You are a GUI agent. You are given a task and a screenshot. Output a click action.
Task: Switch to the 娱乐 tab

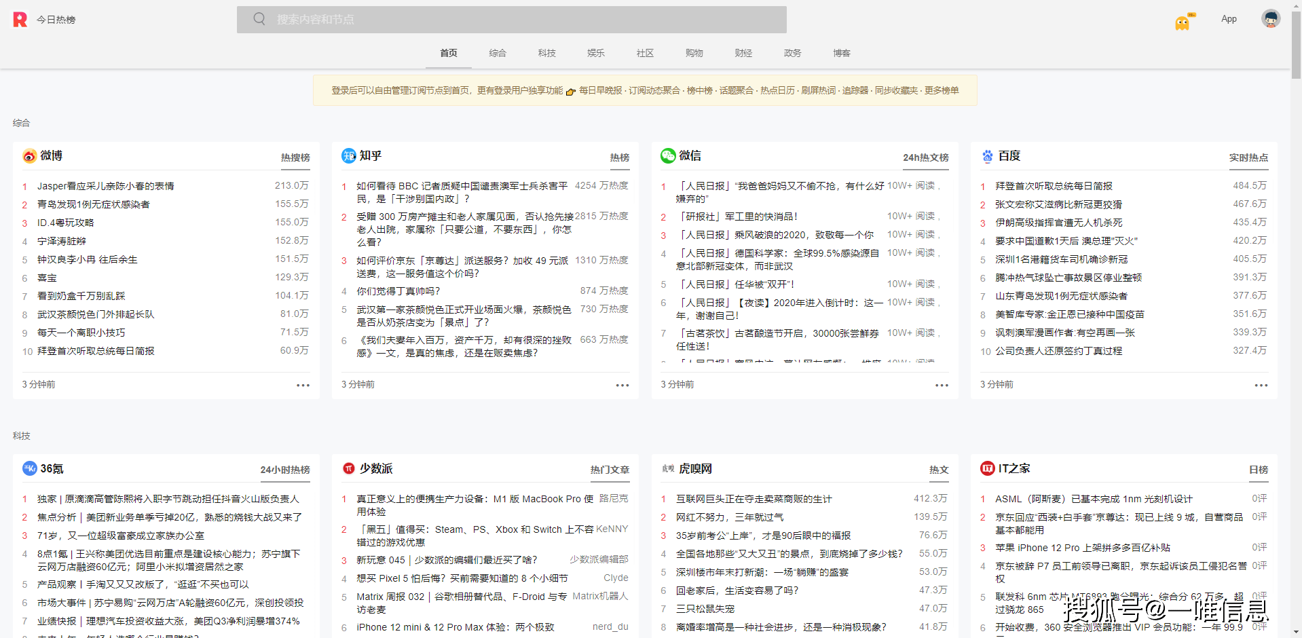[x=596, y=53]
